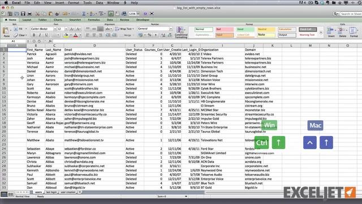Open the text orientation abc dropdown
This screenshot has height=204, width=362.
108,29
